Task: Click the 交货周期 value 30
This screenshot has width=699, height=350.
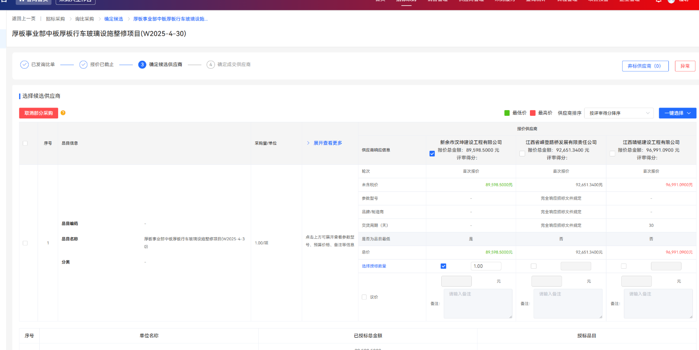Action: click(x=651, y=225)
